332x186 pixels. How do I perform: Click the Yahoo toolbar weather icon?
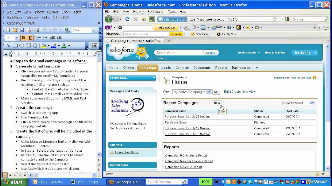[x=216, y=27]
